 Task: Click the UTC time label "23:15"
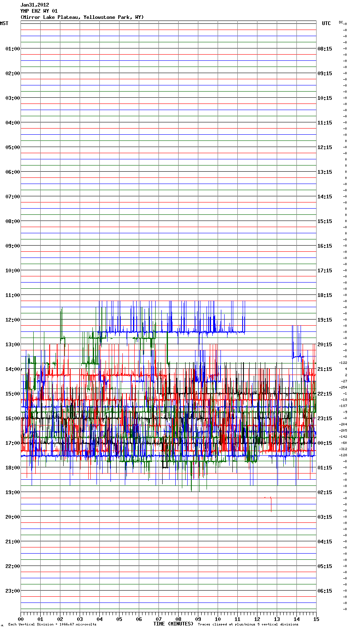tap(325, 418)
